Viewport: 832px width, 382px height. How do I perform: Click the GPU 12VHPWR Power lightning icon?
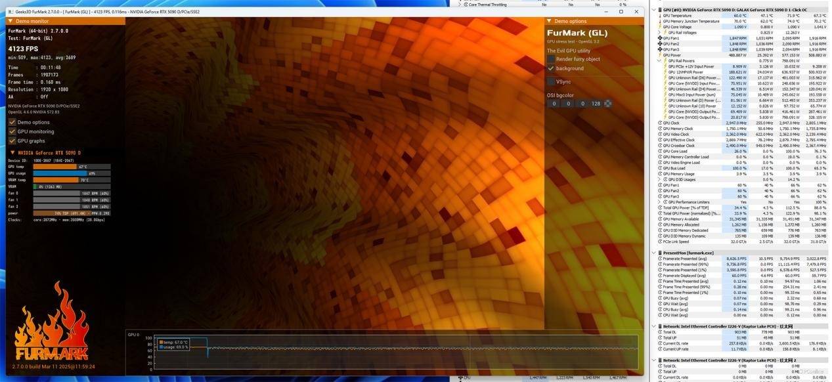666,72
